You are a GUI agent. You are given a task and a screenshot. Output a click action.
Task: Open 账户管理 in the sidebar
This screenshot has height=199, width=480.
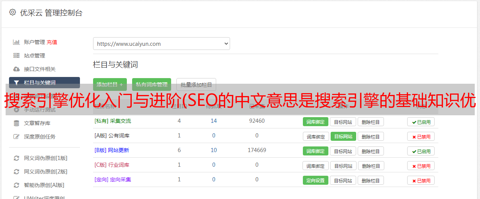(x=35, y=42)
